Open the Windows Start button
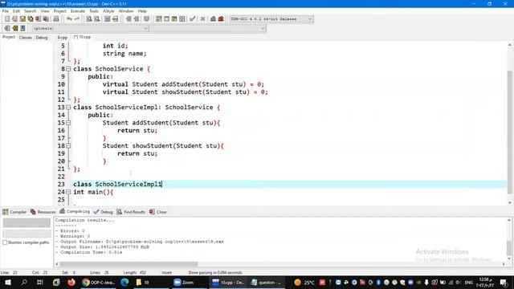 pyautogui.click(x=8, y=282)
